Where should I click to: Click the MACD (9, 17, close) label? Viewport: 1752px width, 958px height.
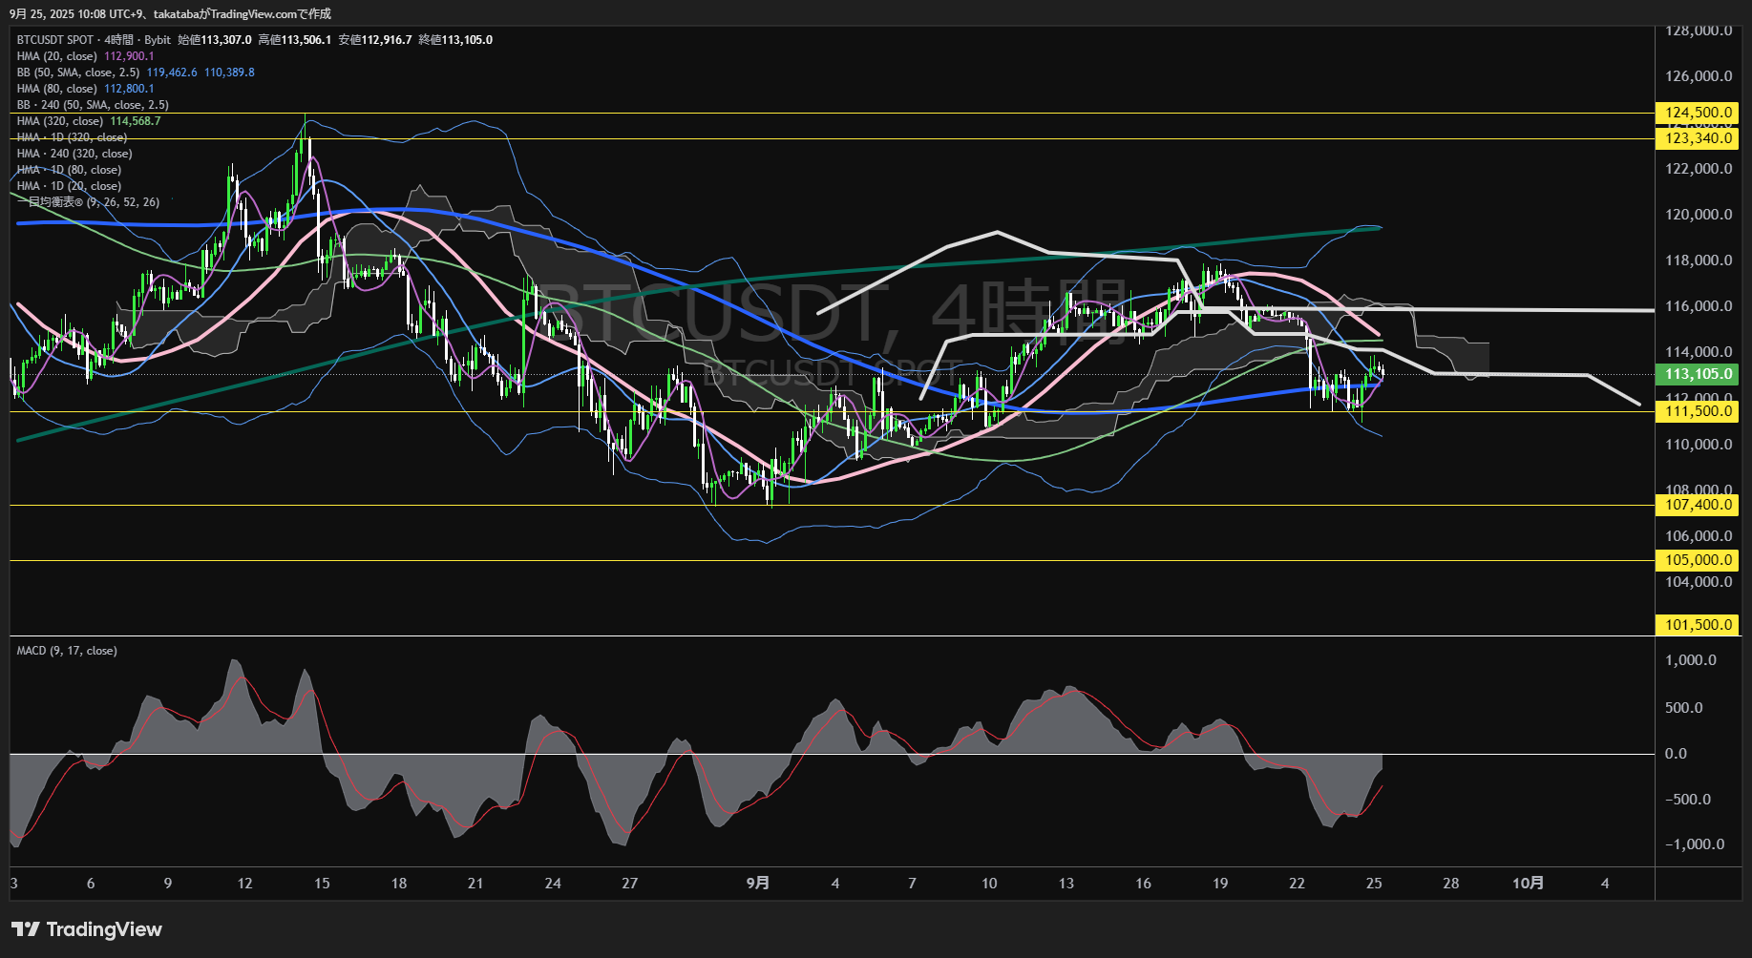(x=67, y=651)
